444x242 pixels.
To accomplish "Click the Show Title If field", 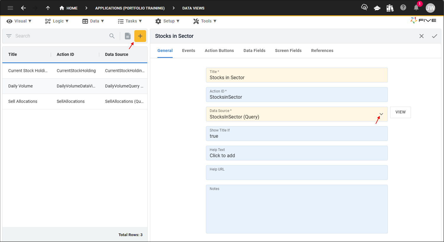I will pyautogui.click(x=297, y=134).
